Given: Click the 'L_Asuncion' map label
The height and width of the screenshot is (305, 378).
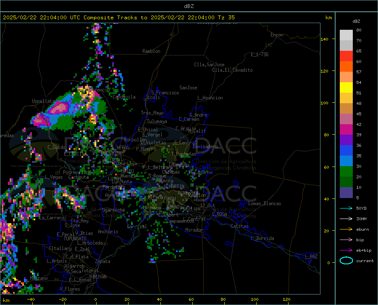Looking at the screenshot, I should click(x=210, y=98).
